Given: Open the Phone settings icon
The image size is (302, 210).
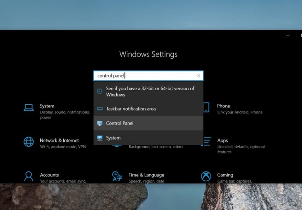Looking at the screenshot, I should click(x=206, y=107).
